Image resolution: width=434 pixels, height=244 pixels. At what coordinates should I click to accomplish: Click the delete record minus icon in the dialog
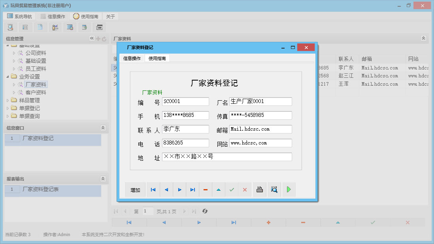[205, 190]
